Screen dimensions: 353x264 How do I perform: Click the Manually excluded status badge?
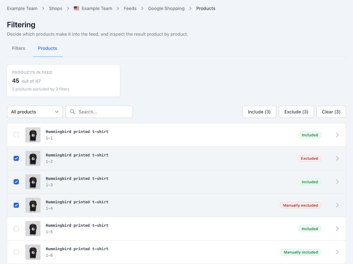tap(301, 205)
